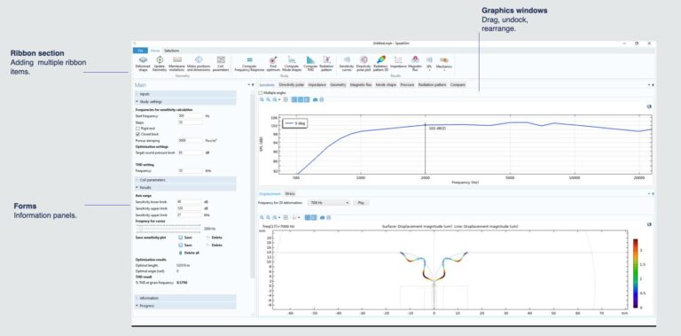Click the first Save sensitivity plot button

click(185, 238)
